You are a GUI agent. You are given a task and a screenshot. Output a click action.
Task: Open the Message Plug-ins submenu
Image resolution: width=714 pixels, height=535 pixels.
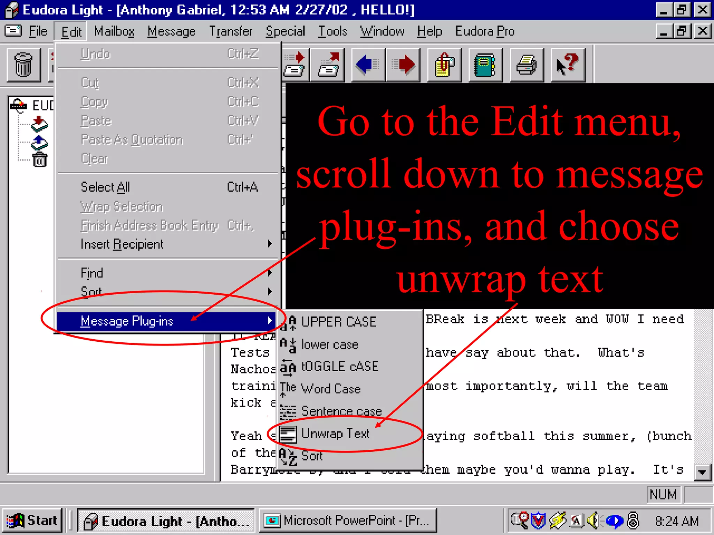click(x=167, y=321)
